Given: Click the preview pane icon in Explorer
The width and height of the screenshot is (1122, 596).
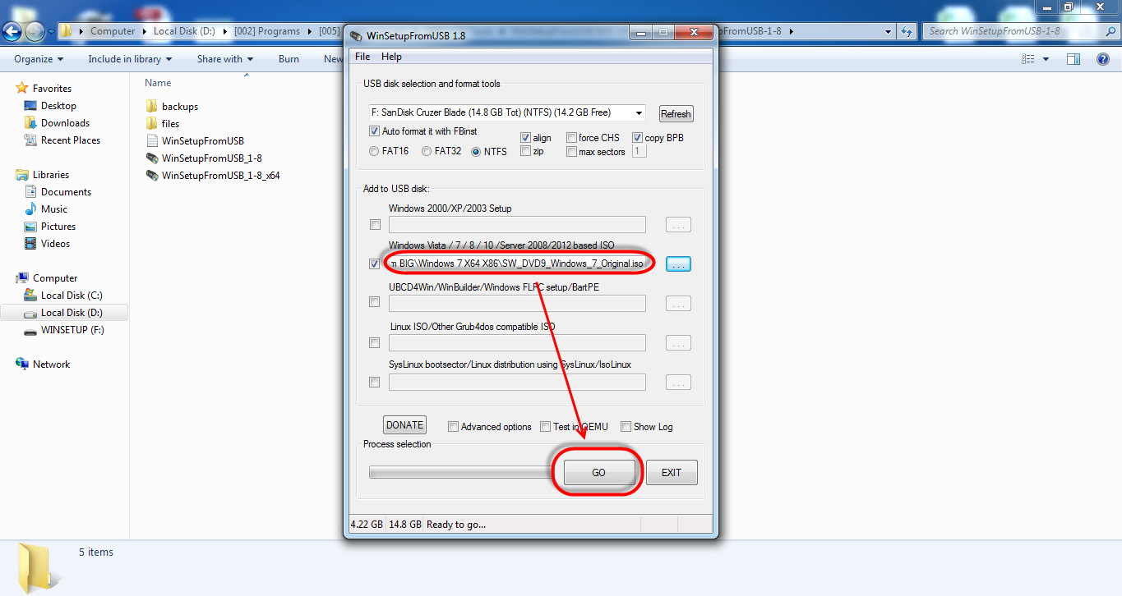Looking at the screenshot, I should click(x=1073, y=58).
